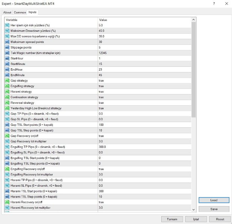Click double icon beside Gap Recovery lot multiplier
232x224 pixels.
(7, 141)
